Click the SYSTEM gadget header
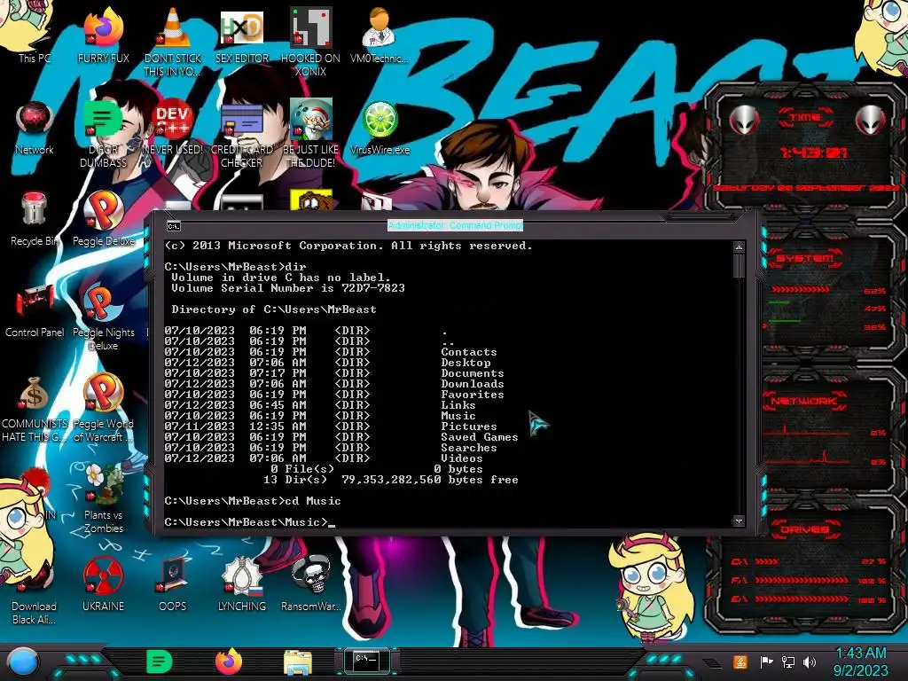This screenshot has width=908, height=681. 805,258
